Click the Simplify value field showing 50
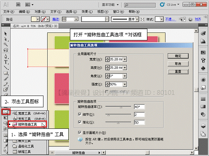This screenshot has height=156, width=209. (139, 122)
